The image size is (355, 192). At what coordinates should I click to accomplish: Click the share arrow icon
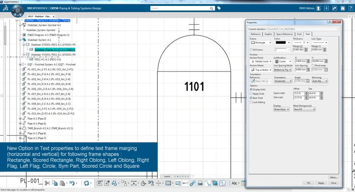click(335, 8)
